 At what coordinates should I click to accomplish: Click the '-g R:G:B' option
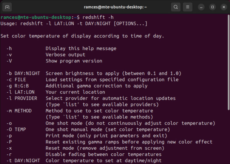(x=18, y=86)
